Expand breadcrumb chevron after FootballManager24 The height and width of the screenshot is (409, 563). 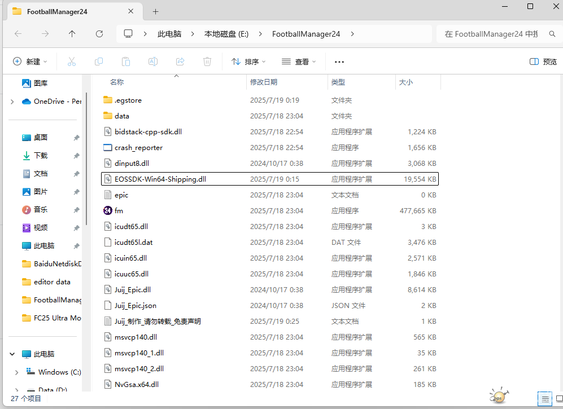352,34
